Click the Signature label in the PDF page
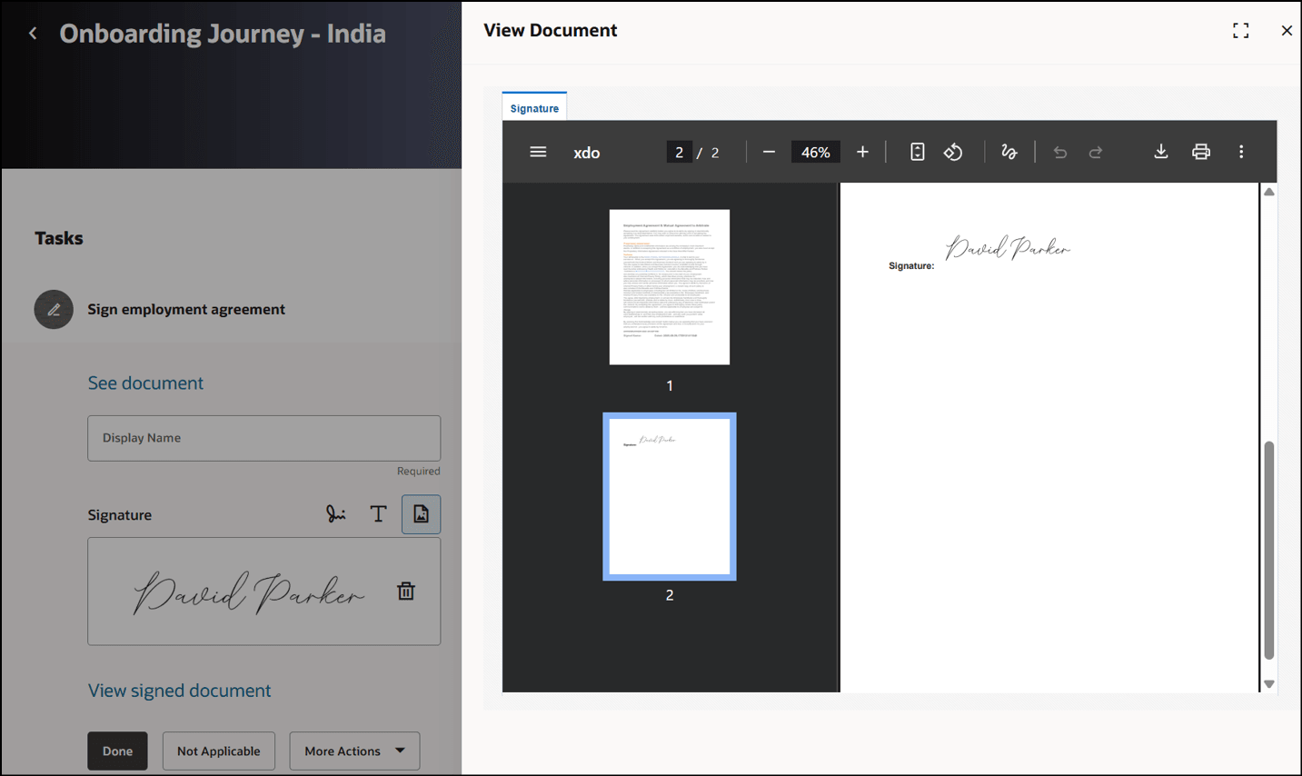Screen dimensions: 1302x776 pos(911,266)
